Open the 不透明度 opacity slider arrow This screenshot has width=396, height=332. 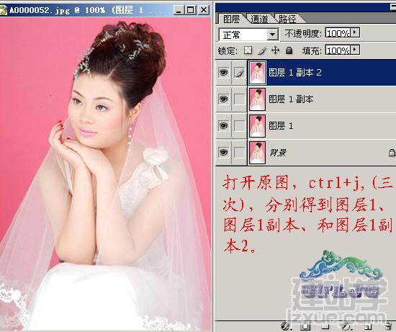click(355, 32)
